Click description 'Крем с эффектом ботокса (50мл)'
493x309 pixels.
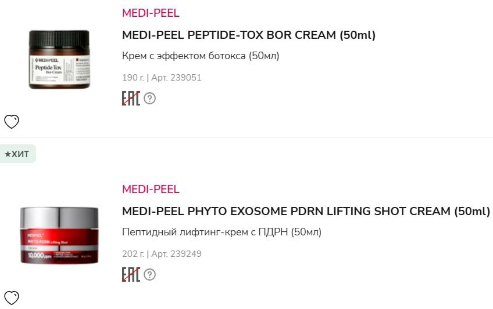pyautogui.click(x=201, y=56)
